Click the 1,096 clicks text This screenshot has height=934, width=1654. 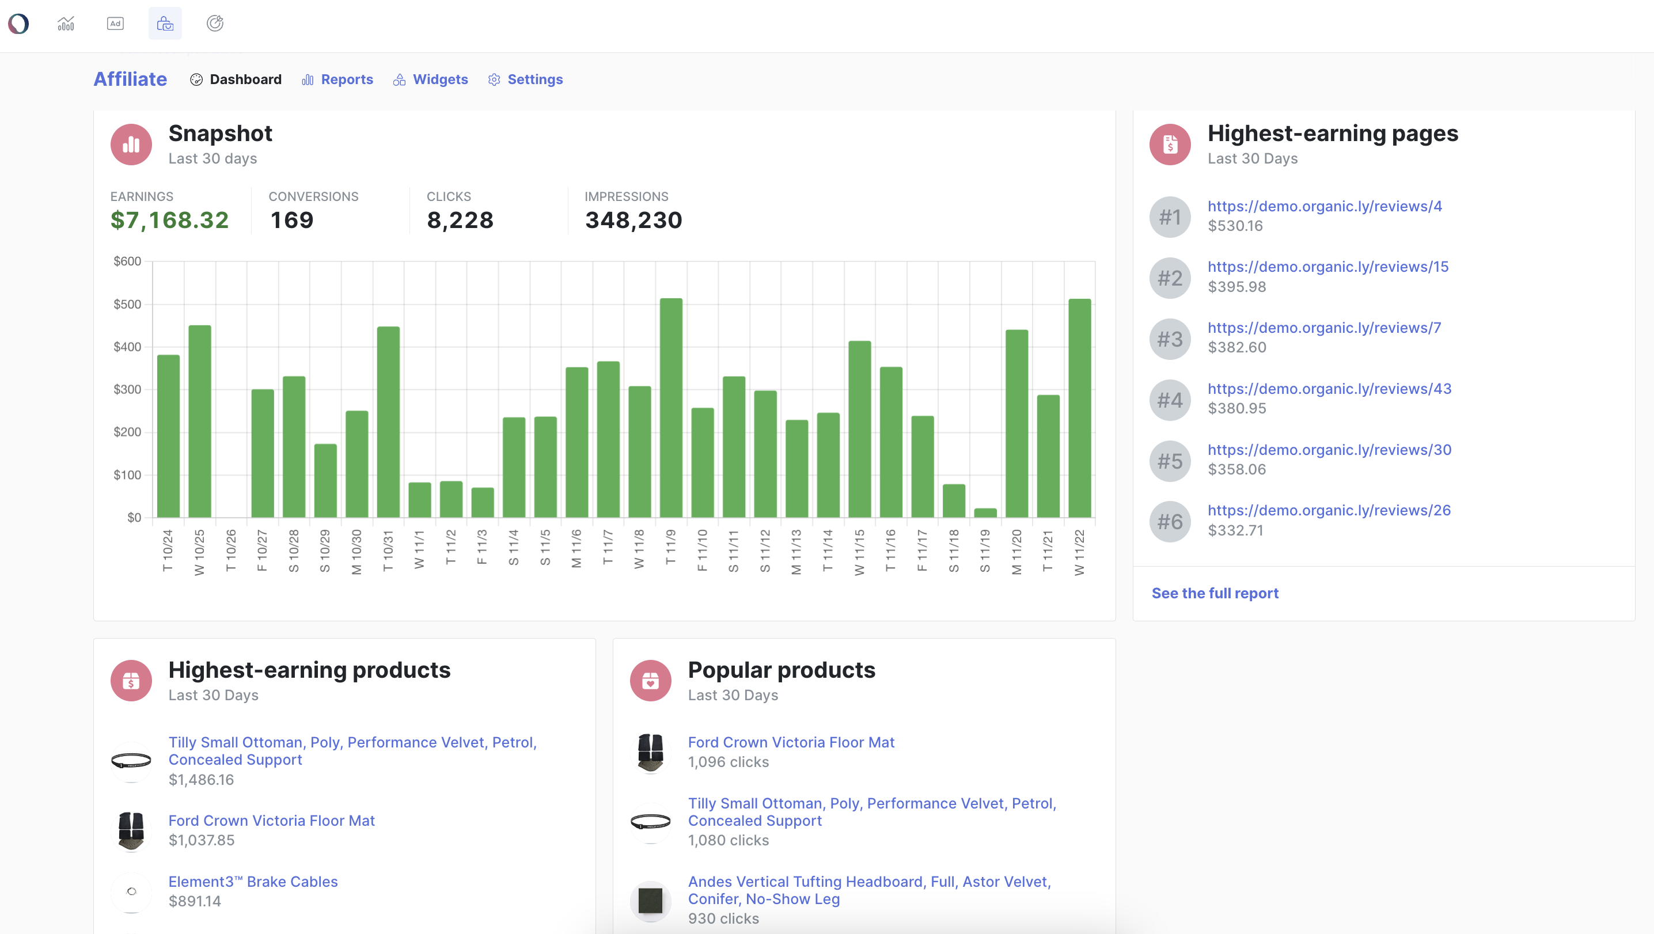coord(728,762)
